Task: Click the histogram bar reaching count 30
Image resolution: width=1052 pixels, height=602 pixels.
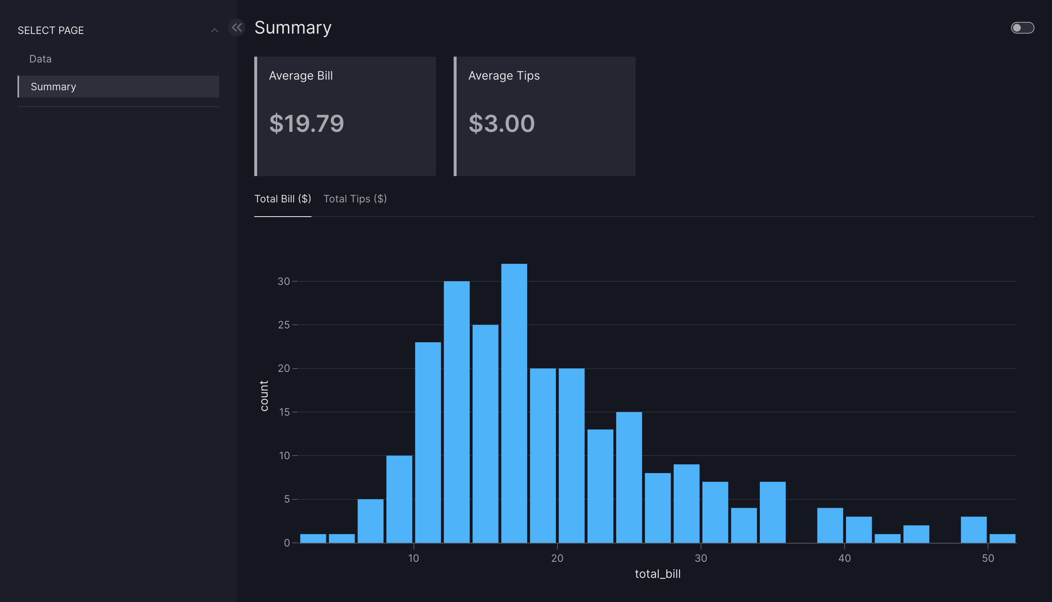Action: 456,411
